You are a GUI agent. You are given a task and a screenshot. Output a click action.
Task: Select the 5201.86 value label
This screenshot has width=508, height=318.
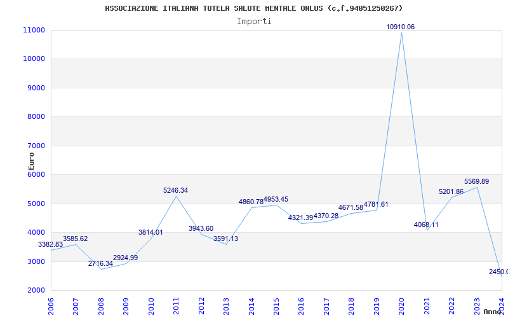451,192
